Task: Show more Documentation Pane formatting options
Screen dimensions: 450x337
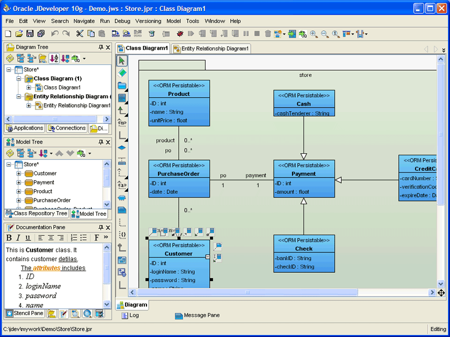Action: (106, 237)
